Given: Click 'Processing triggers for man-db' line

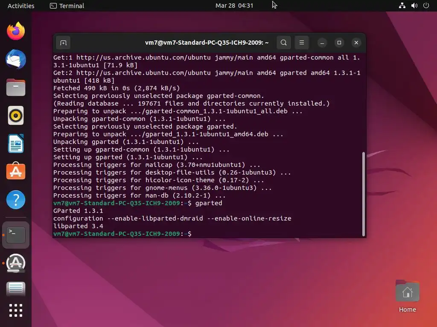Looking at the screenshot, I should click(140, 195).
